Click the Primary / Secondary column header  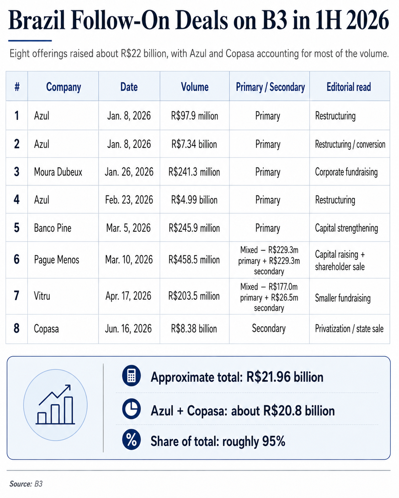(270, 87)
